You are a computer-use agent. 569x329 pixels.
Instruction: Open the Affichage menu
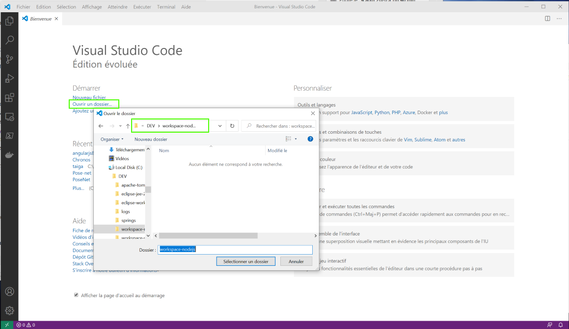click(x=92, y=7)
